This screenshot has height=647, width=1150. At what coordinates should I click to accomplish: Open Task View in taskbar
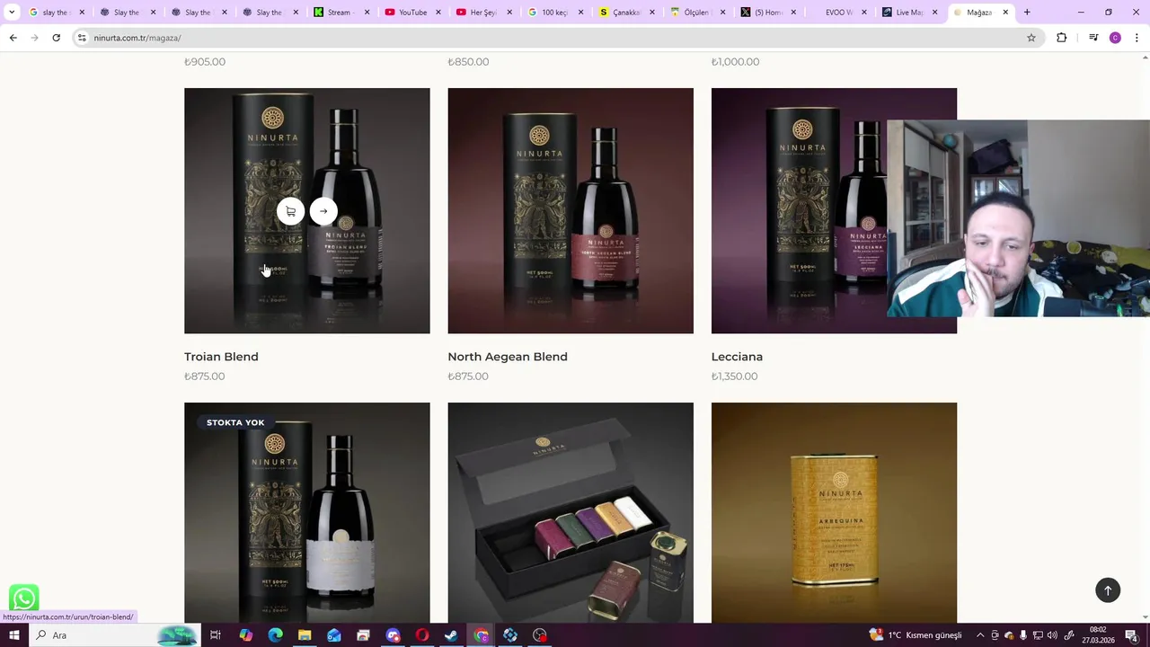coord(216,635)
